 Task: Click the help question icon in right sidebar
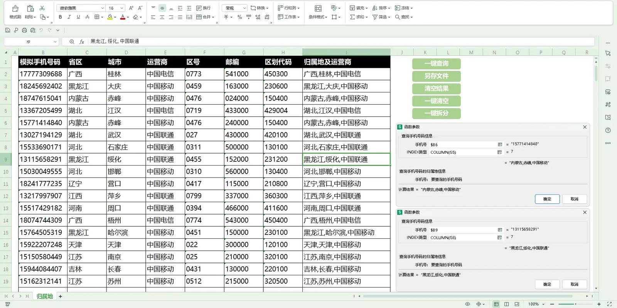click(x=608, y=130)
